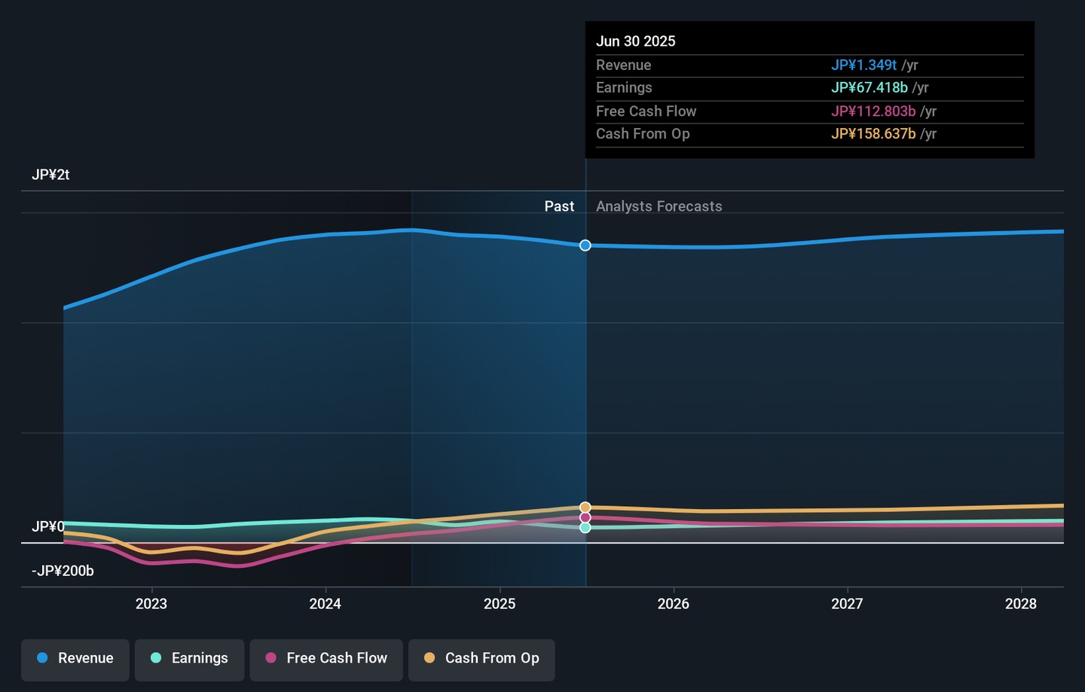Image resolution: width=1085 pixels, height=692 pixels.
Task: Toggle Cash From Op legend button
Action: click(481, 659)
